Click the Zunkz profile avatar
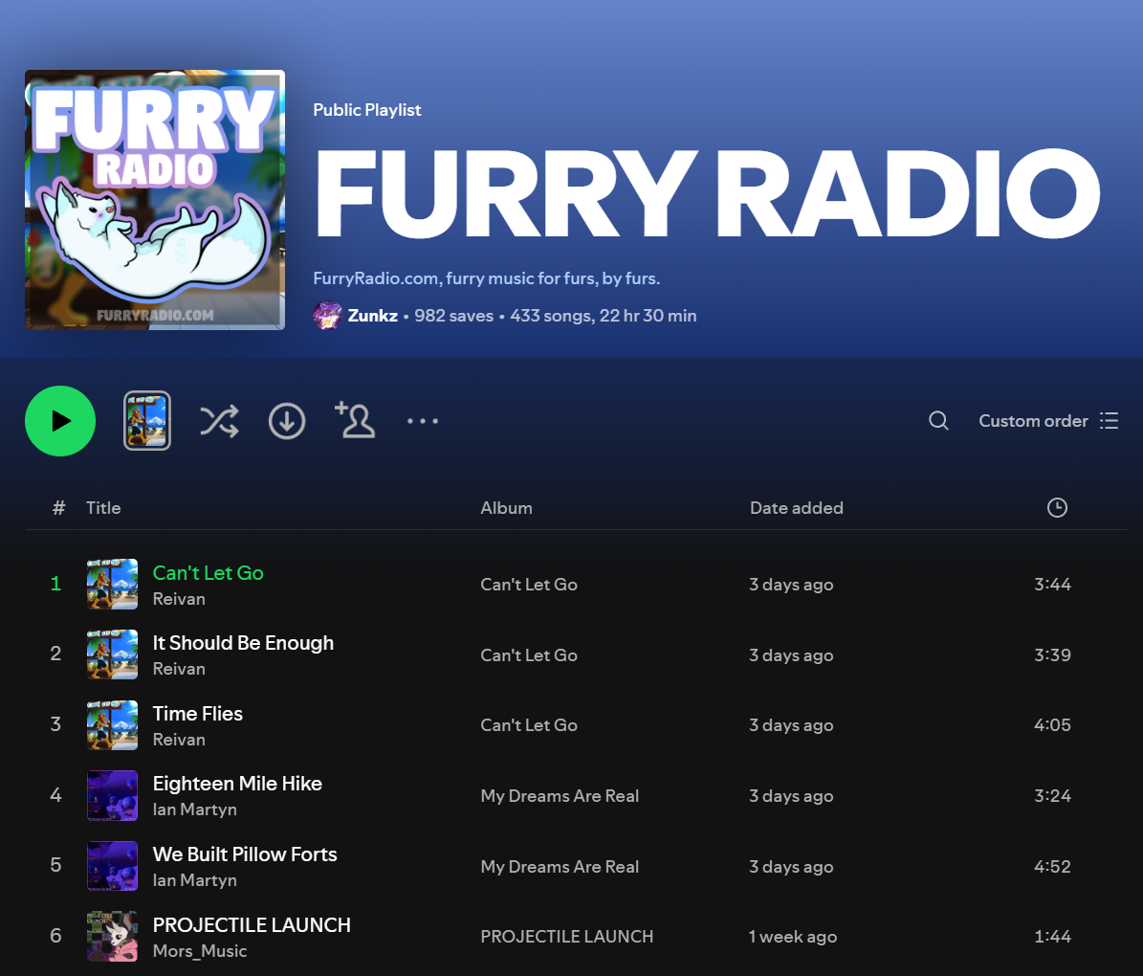Viewport: 1143px width, 976px height. click(327, 316)
